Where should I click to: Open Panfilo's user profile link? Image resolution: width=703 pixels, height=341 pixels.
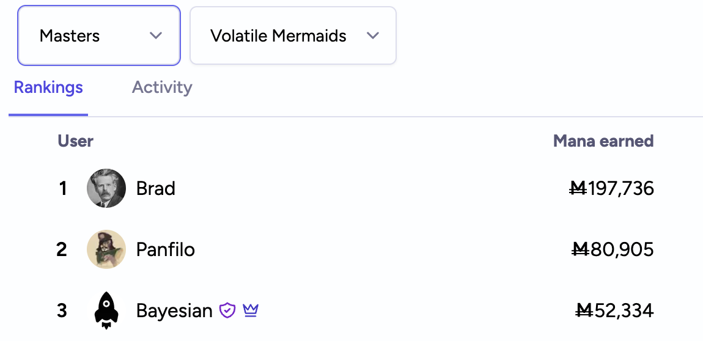(x=166, y=249)
